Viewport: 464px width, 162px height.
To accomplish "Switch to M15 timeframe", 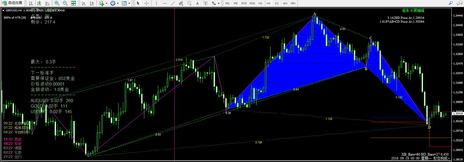I will 244,3.
